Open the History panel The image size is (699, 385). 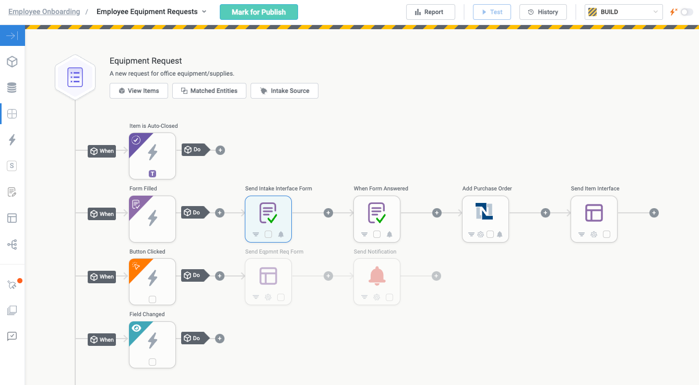(543, 11)
